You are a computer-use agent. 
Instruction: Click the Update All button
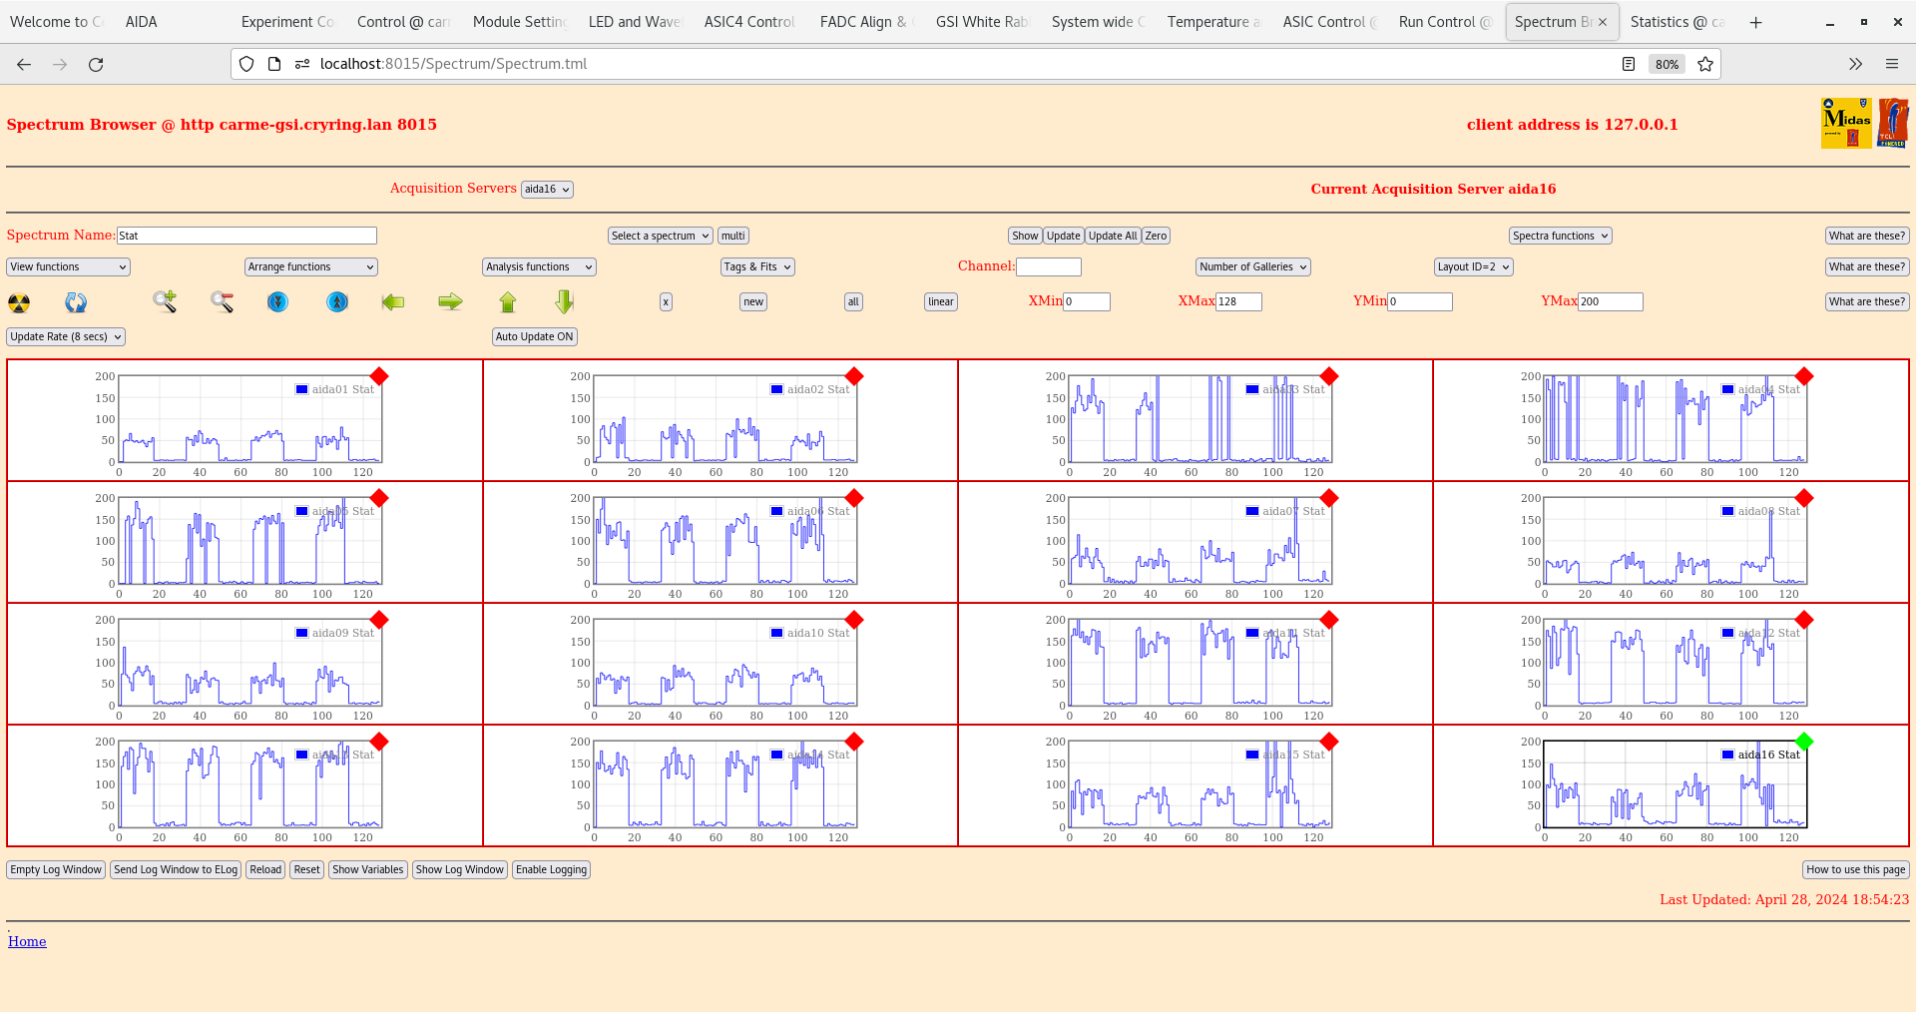(1112, 237)
